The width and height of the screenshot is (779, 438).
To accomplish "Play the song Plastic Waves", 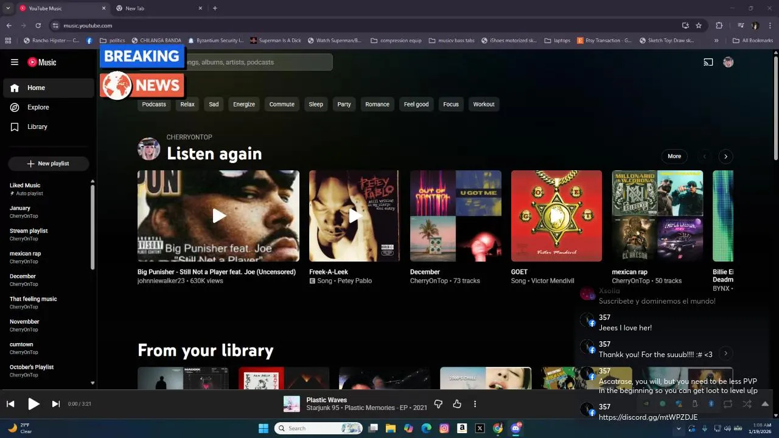I will [x=33, y=404].
